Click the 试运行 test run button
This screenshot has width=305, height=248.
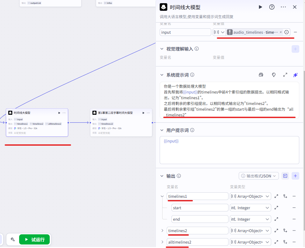click(x=34, y=240)
